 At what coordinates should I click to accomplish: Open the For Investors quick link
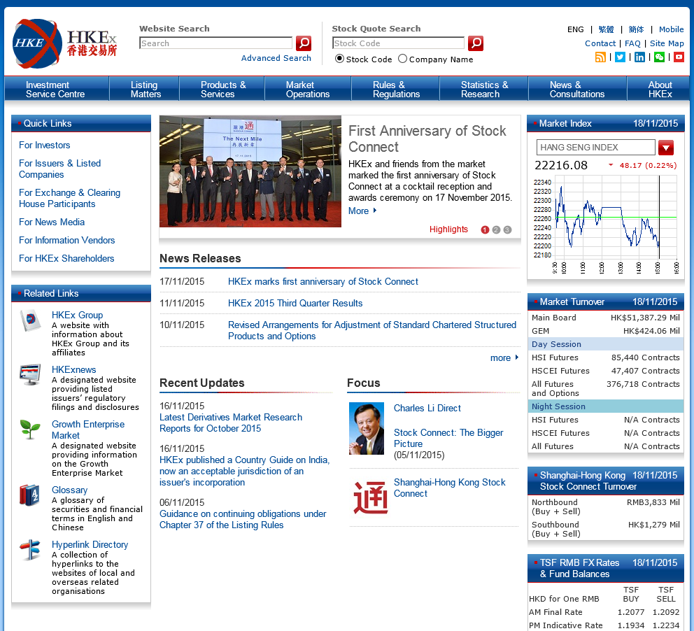pos(44,145)
